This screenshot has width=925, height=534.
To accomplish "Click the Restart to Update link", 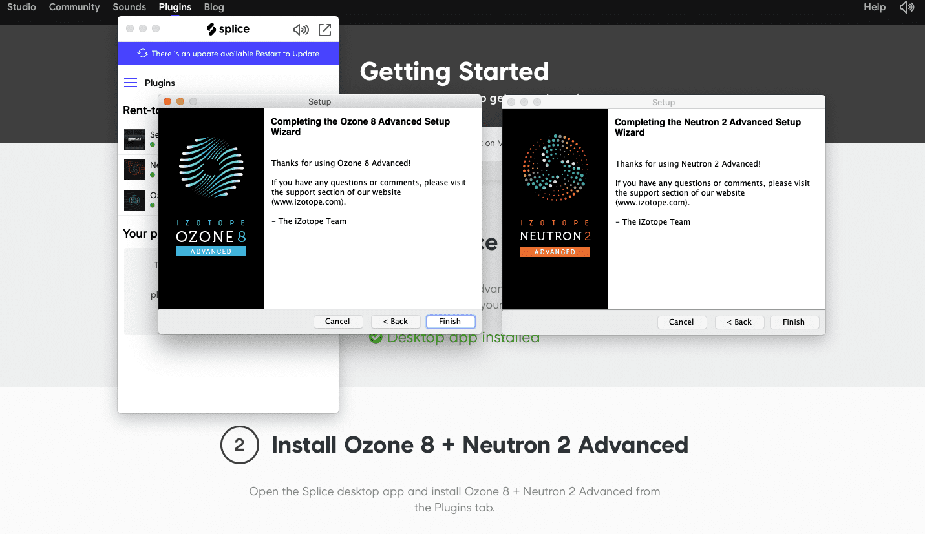I will [x=287, y=54].
